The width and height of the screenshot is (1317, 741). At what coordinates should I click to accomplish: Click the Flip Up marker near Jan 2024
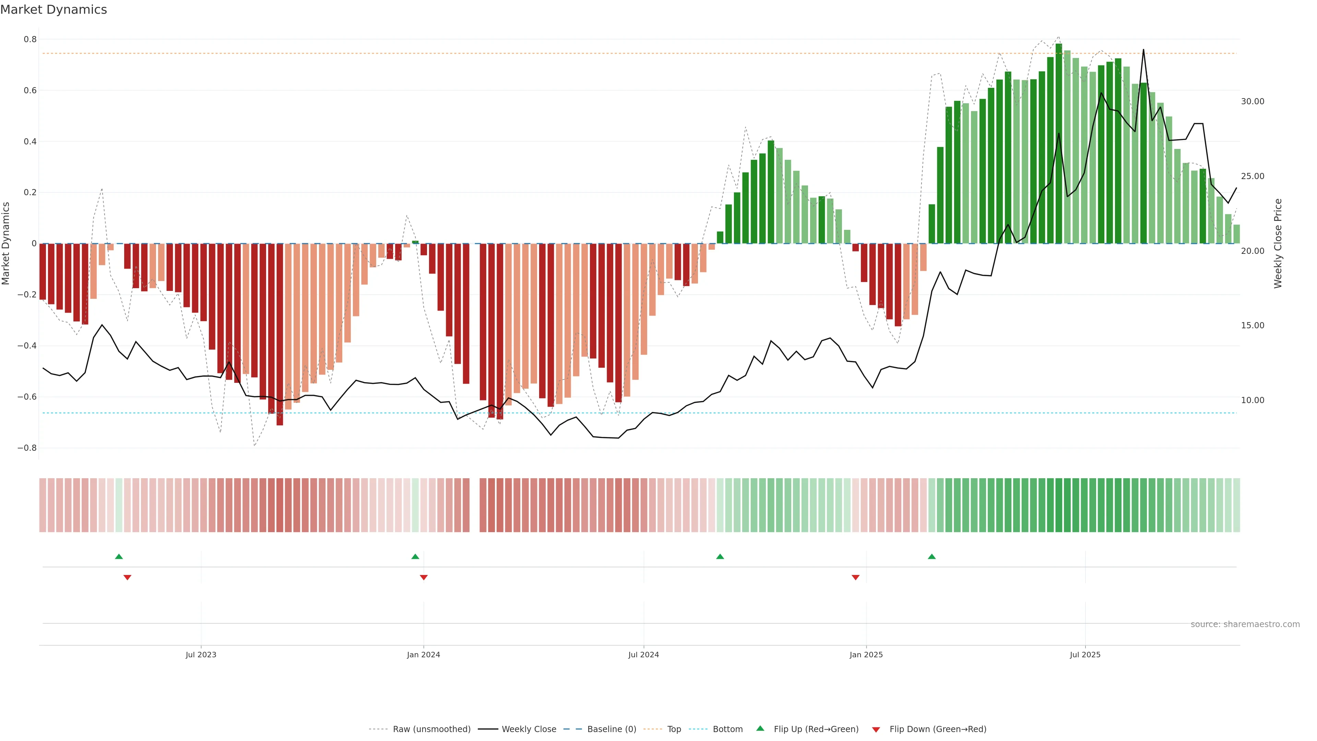415,556
